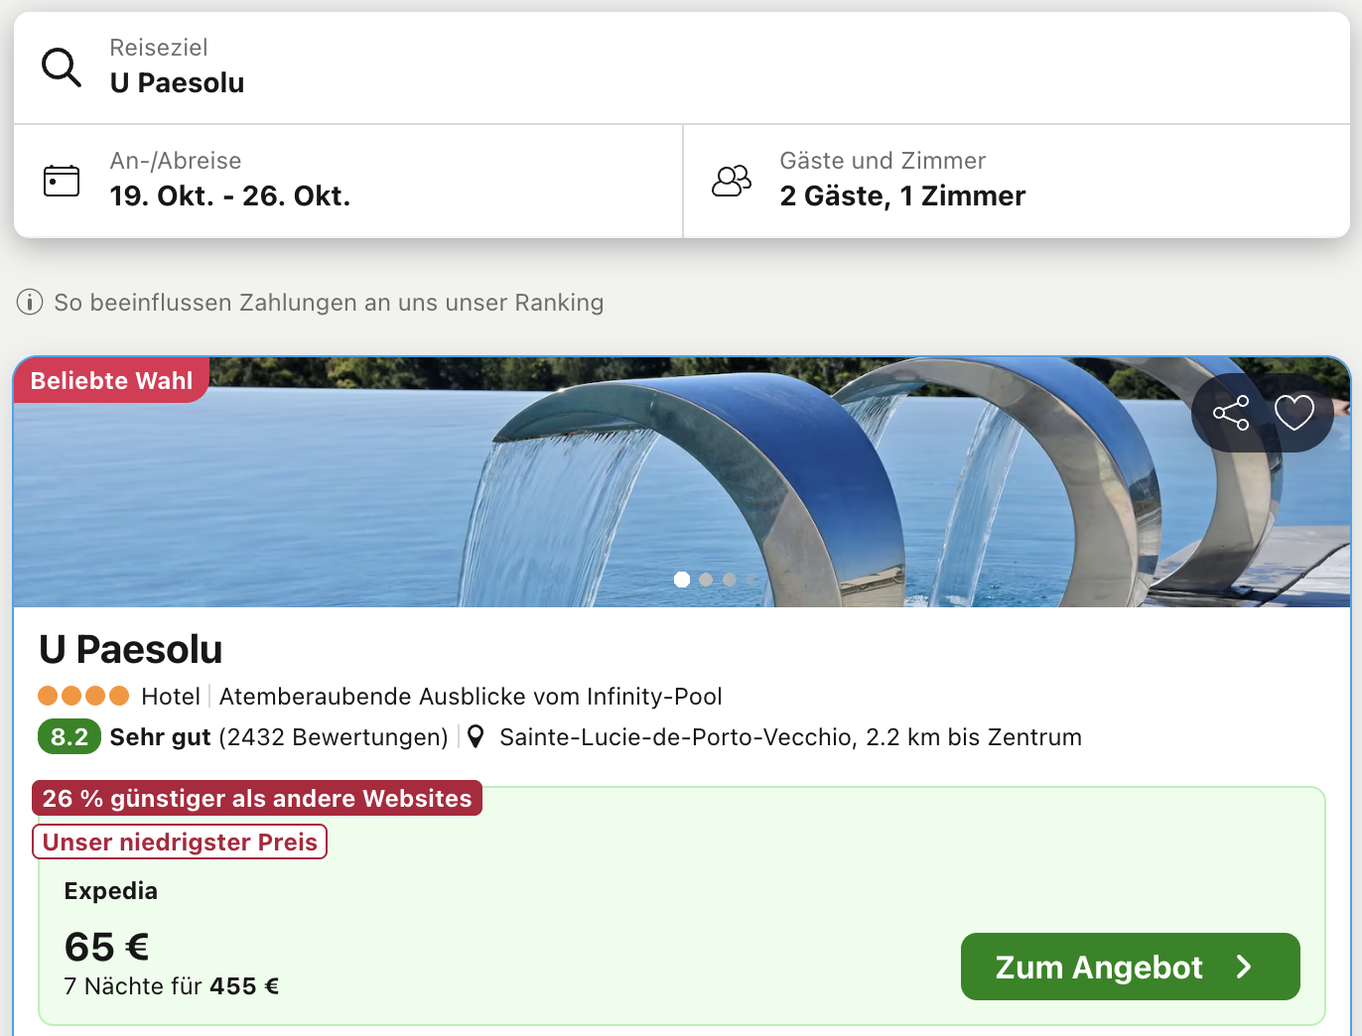Click the magnifying glass search icon

tap(62, 67)
